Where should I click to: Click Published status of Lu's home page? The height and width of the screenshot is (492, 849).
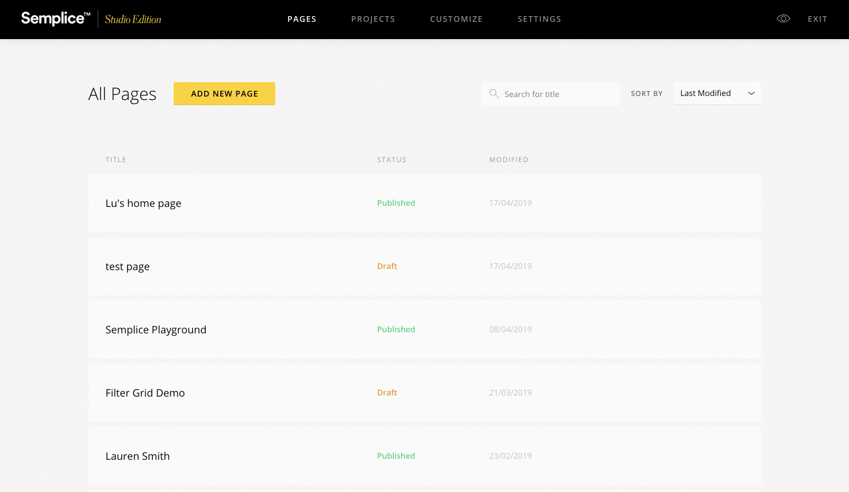tap(395, 203)
